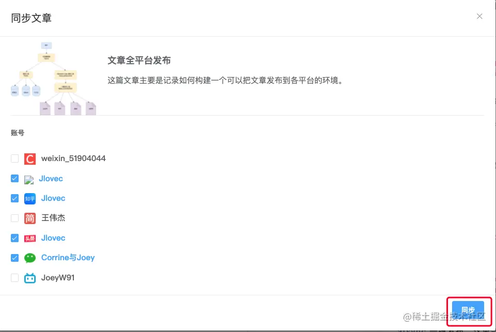Select the weixin_51904044 account name
Screen dimensions: 496x332
pos(73,159)
